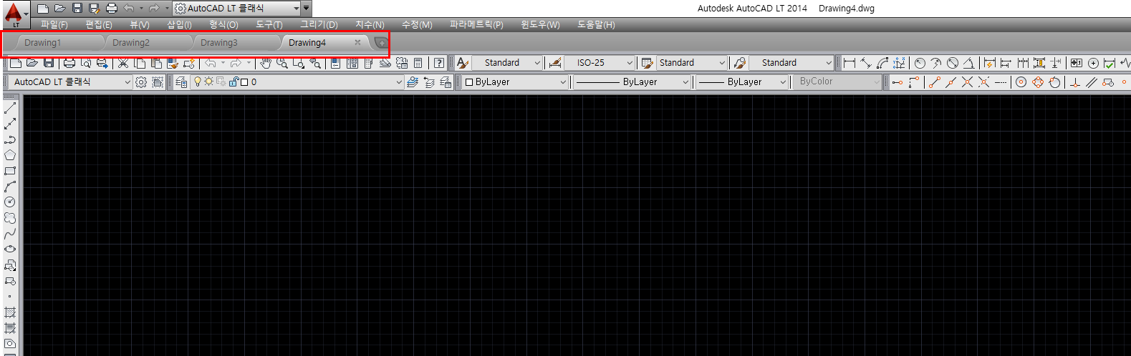Open the 삽입(I) menu
Screen dimensions: 1131x356
179,24
